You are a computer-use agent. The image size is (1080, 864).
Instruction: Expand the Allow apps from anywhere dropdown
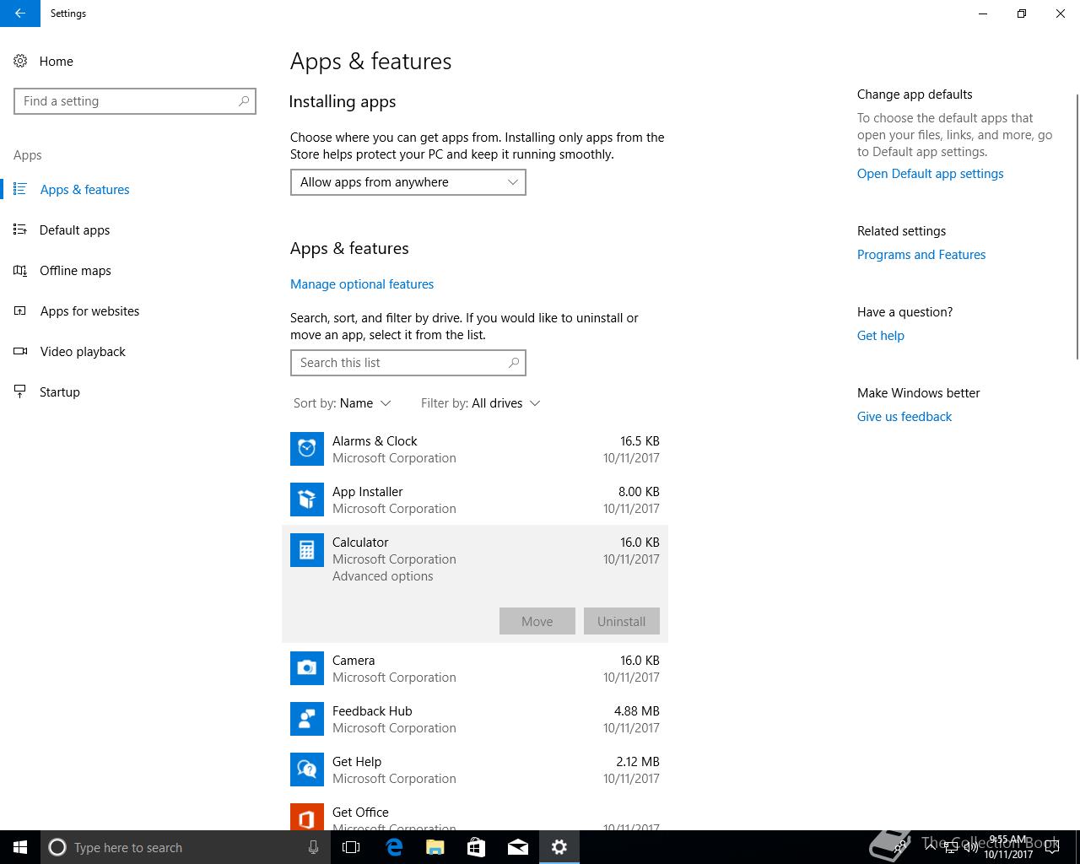coord(408,182)
